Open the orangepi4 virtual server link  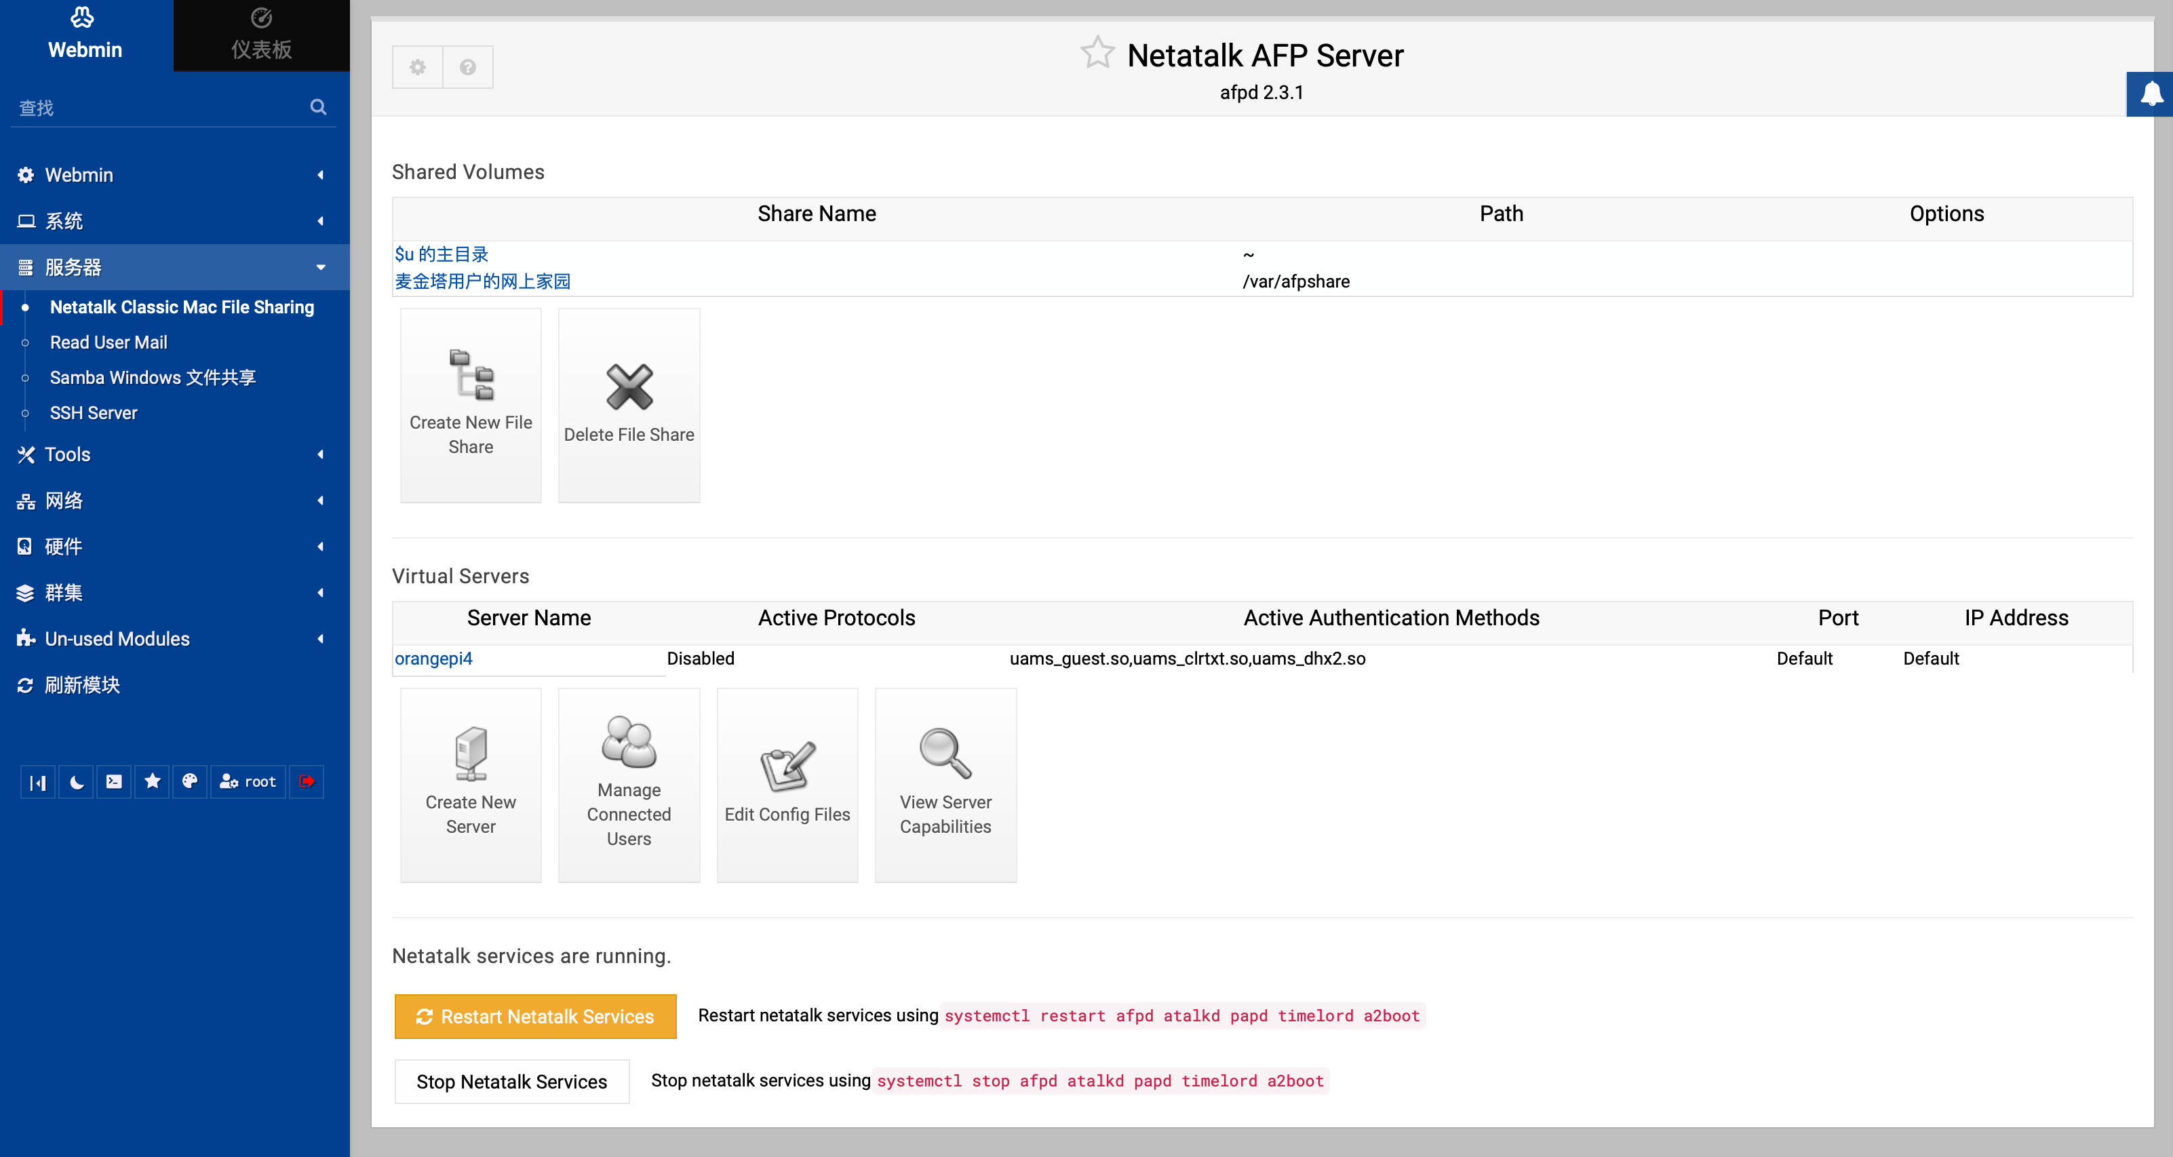point(433,659)
